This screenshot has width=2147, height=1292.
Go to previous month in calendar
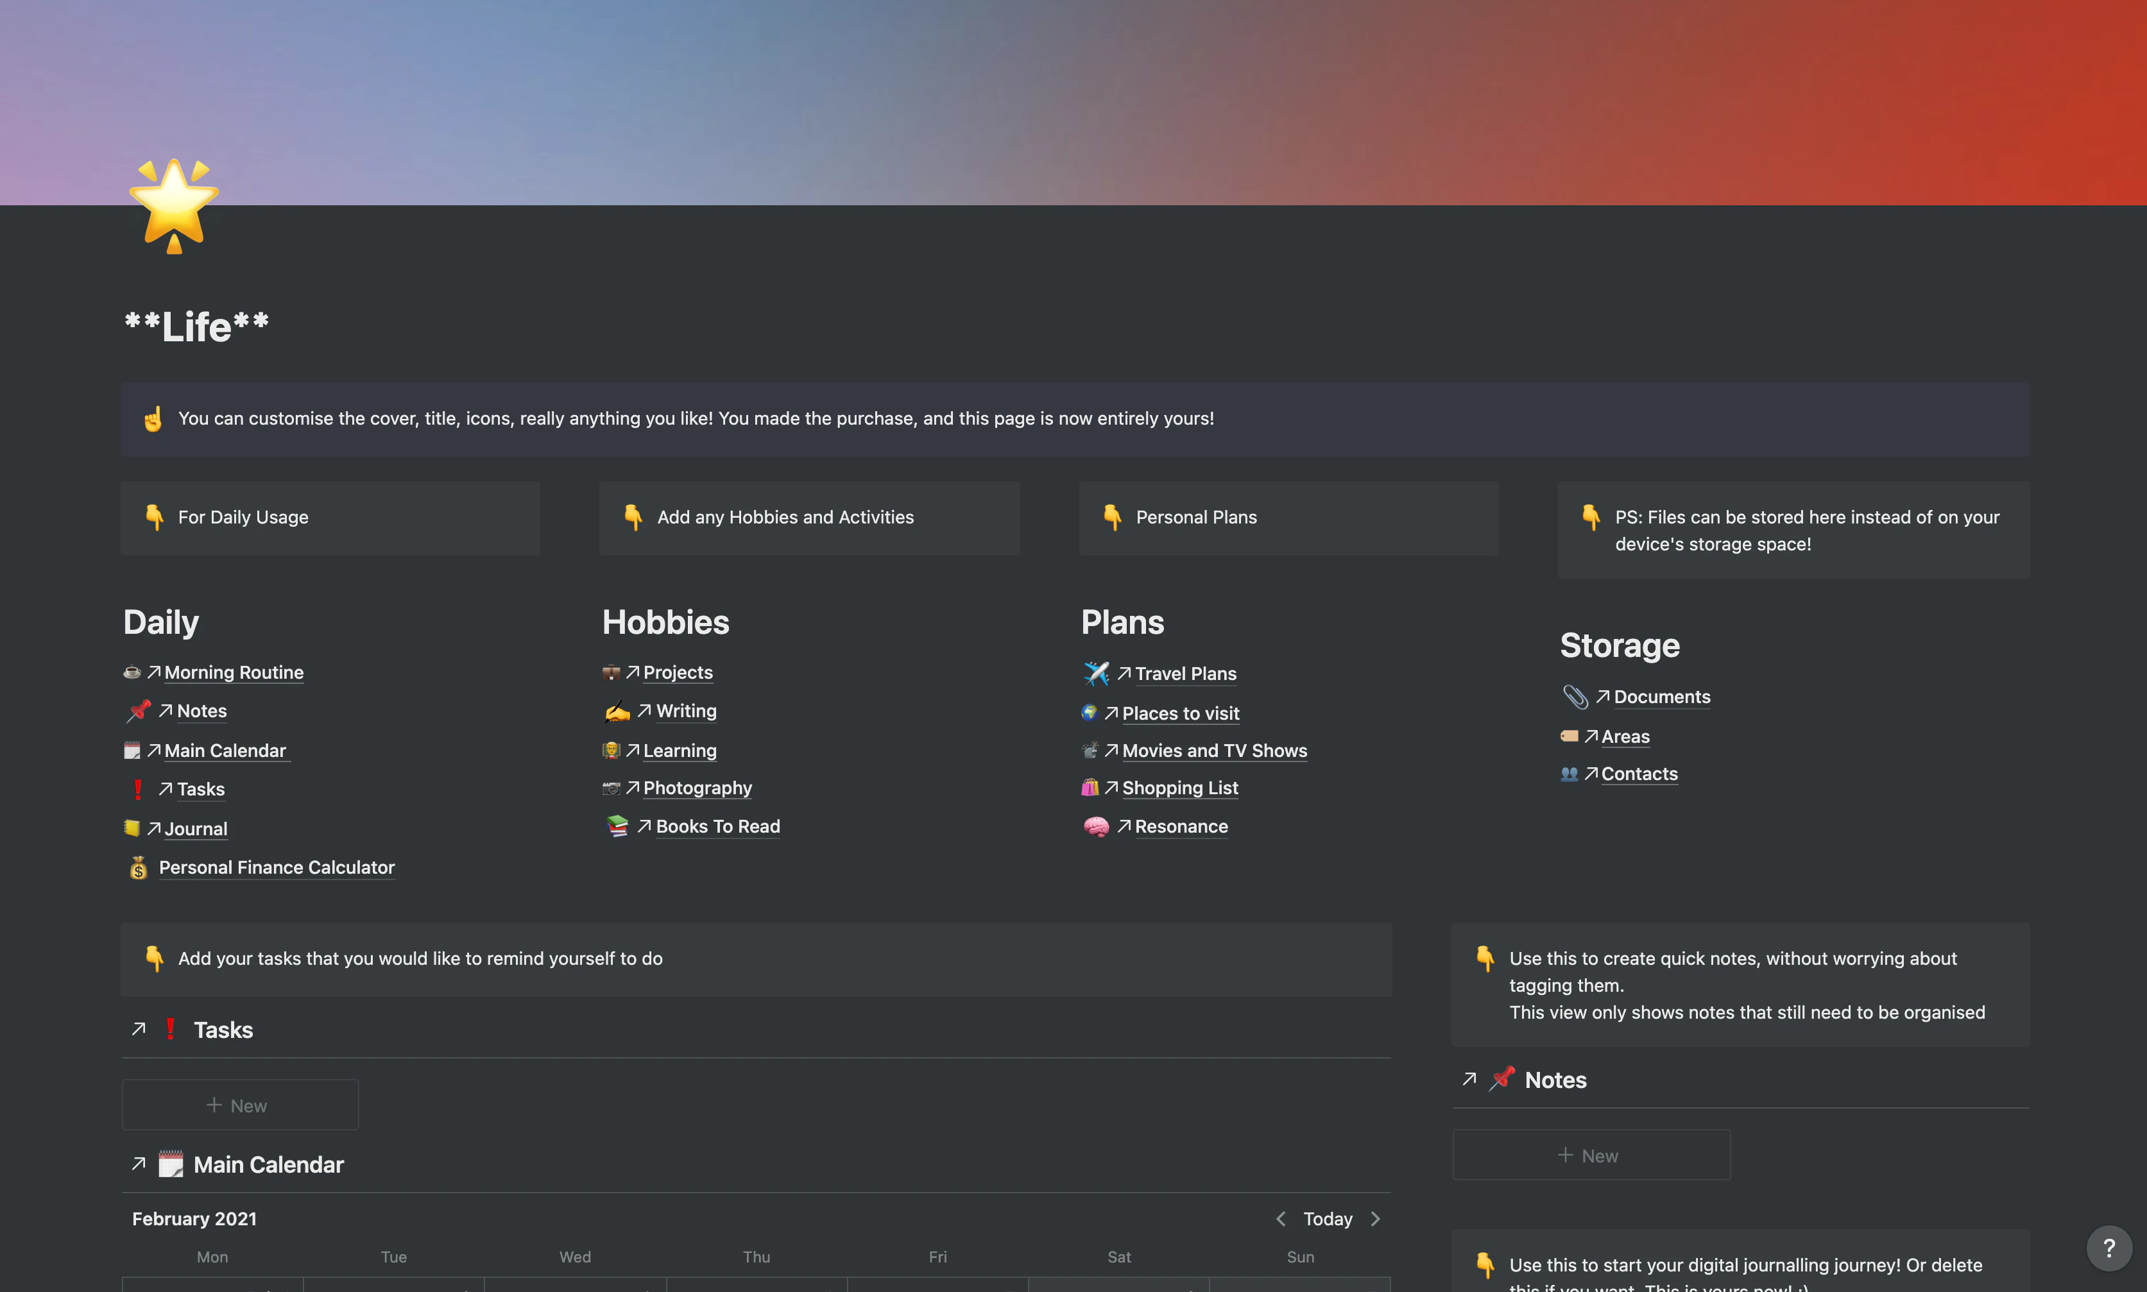1280,1219
